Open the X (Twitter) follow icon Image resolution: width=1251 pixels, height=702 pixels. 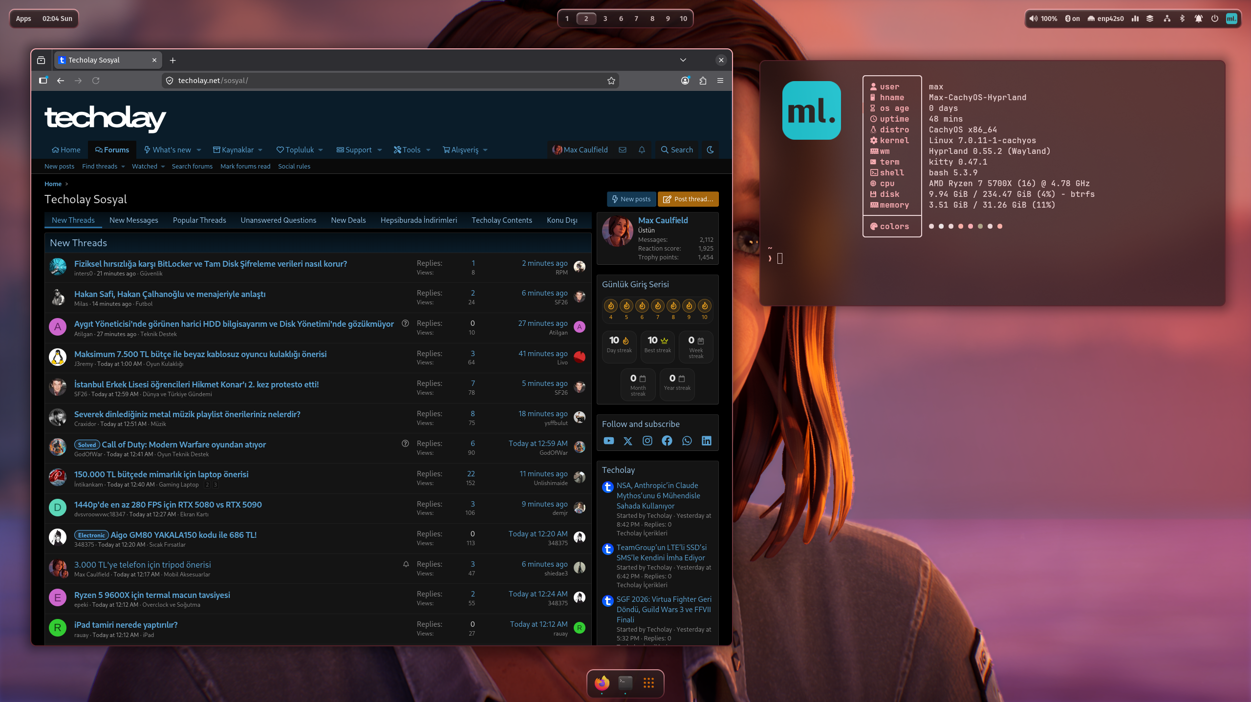[628, 441]
